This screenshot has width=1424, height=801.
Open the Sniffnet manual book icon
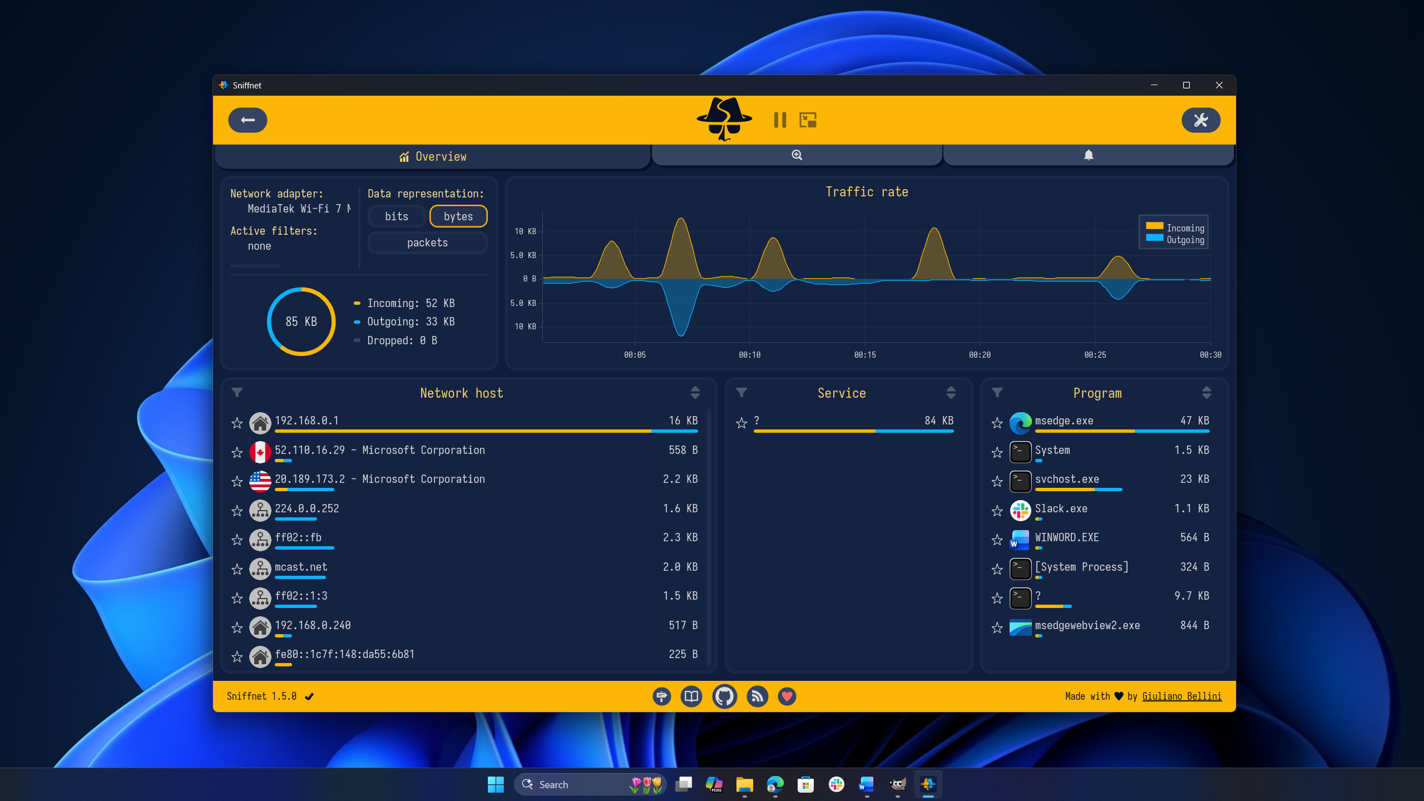click(x=691, y=696)
